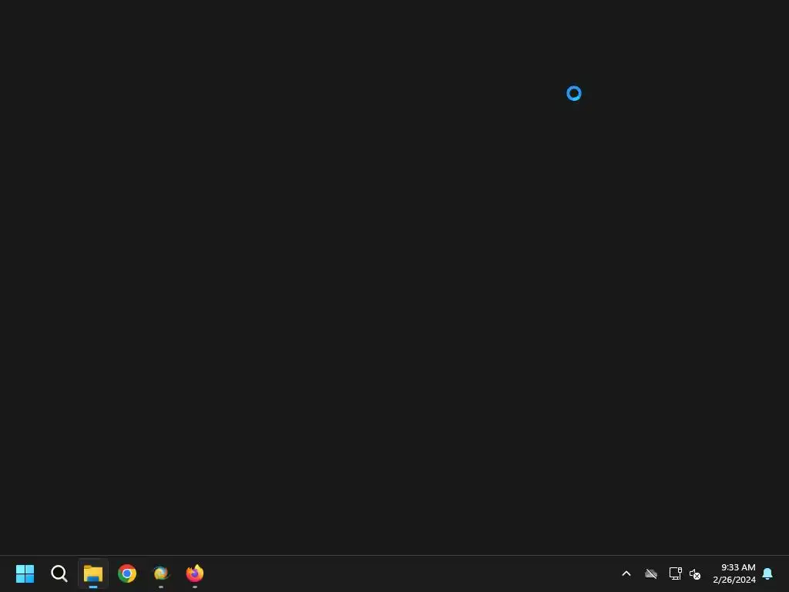Open the network status tray icon
Screen dimensions: 789x592
[675, 573]
